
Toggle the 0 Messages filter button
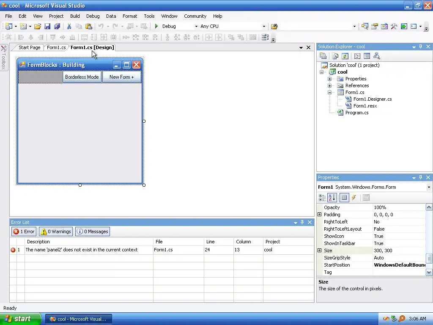pos(93,231)
